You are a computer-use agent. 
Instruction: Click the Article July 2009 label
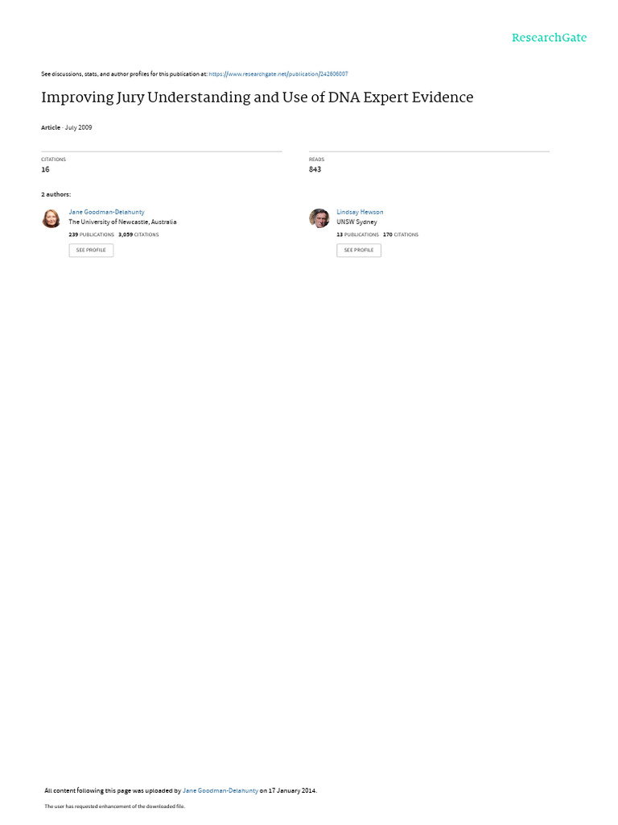click(67, 127)
